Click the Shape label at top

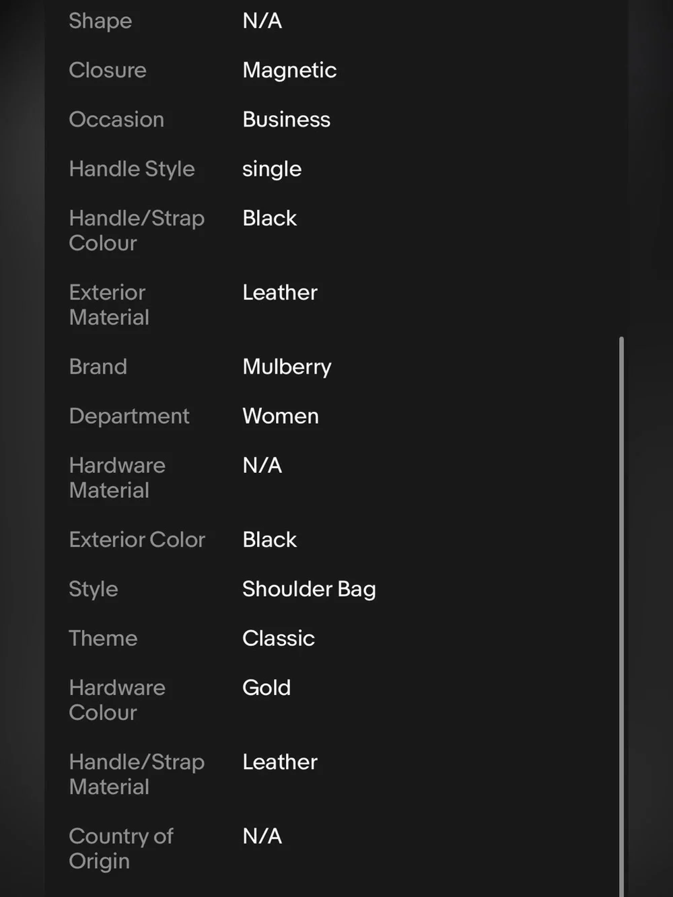(x=100, y=21)
